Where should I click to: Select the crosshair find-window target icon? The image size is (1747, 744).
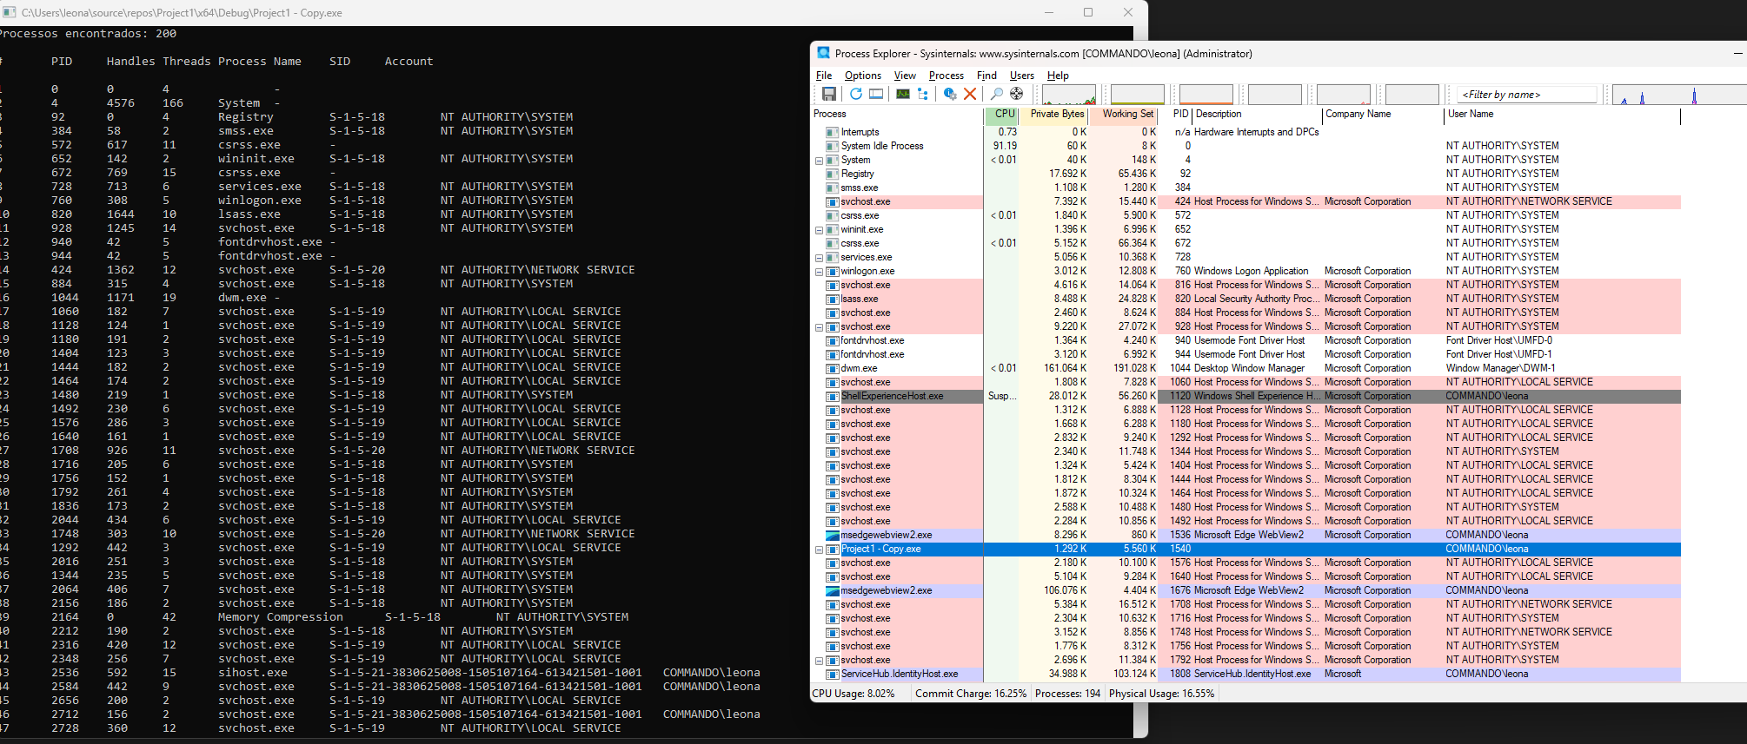(x=1016, y=94)
